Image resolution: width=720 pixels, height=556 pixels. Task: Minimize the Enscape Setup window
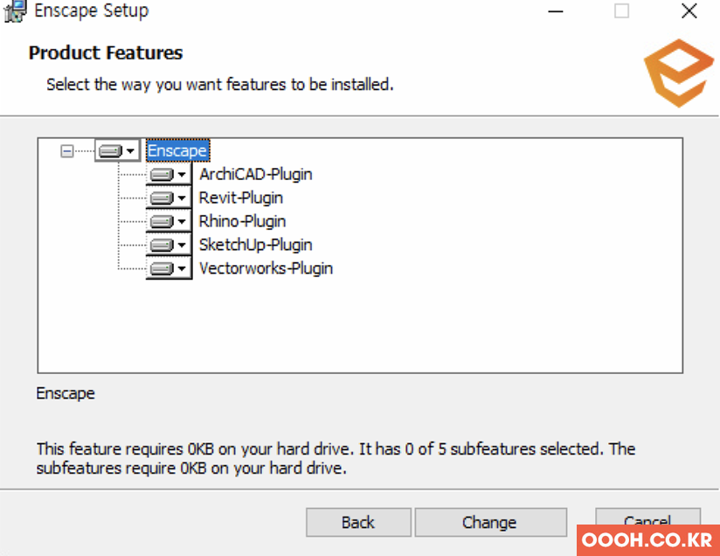click(556, 11)
